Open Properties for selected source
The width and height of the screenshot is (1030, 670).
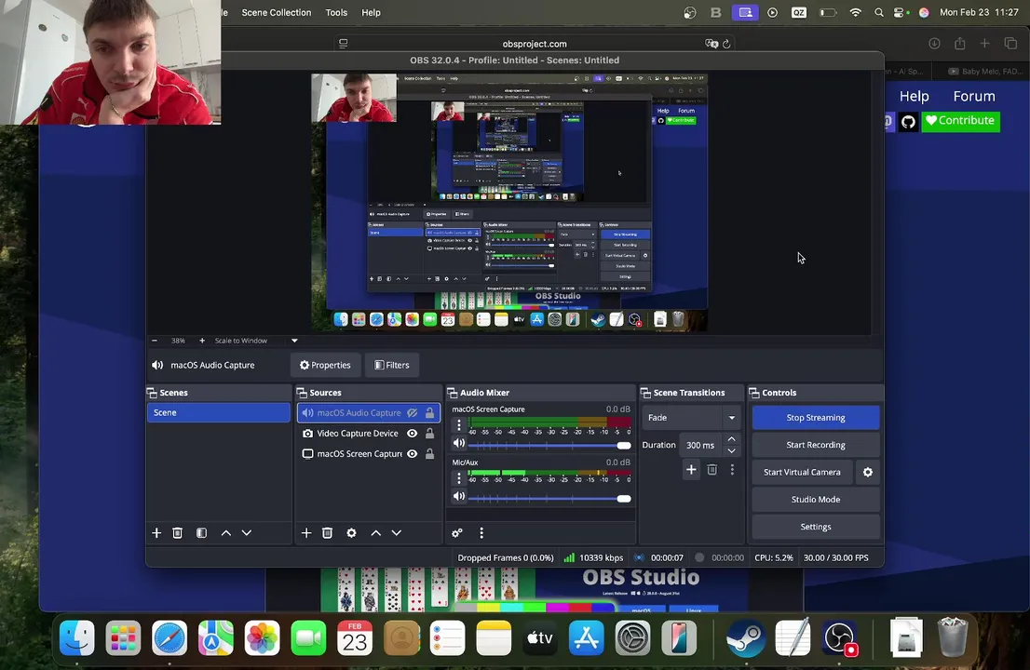coord(325,365)
